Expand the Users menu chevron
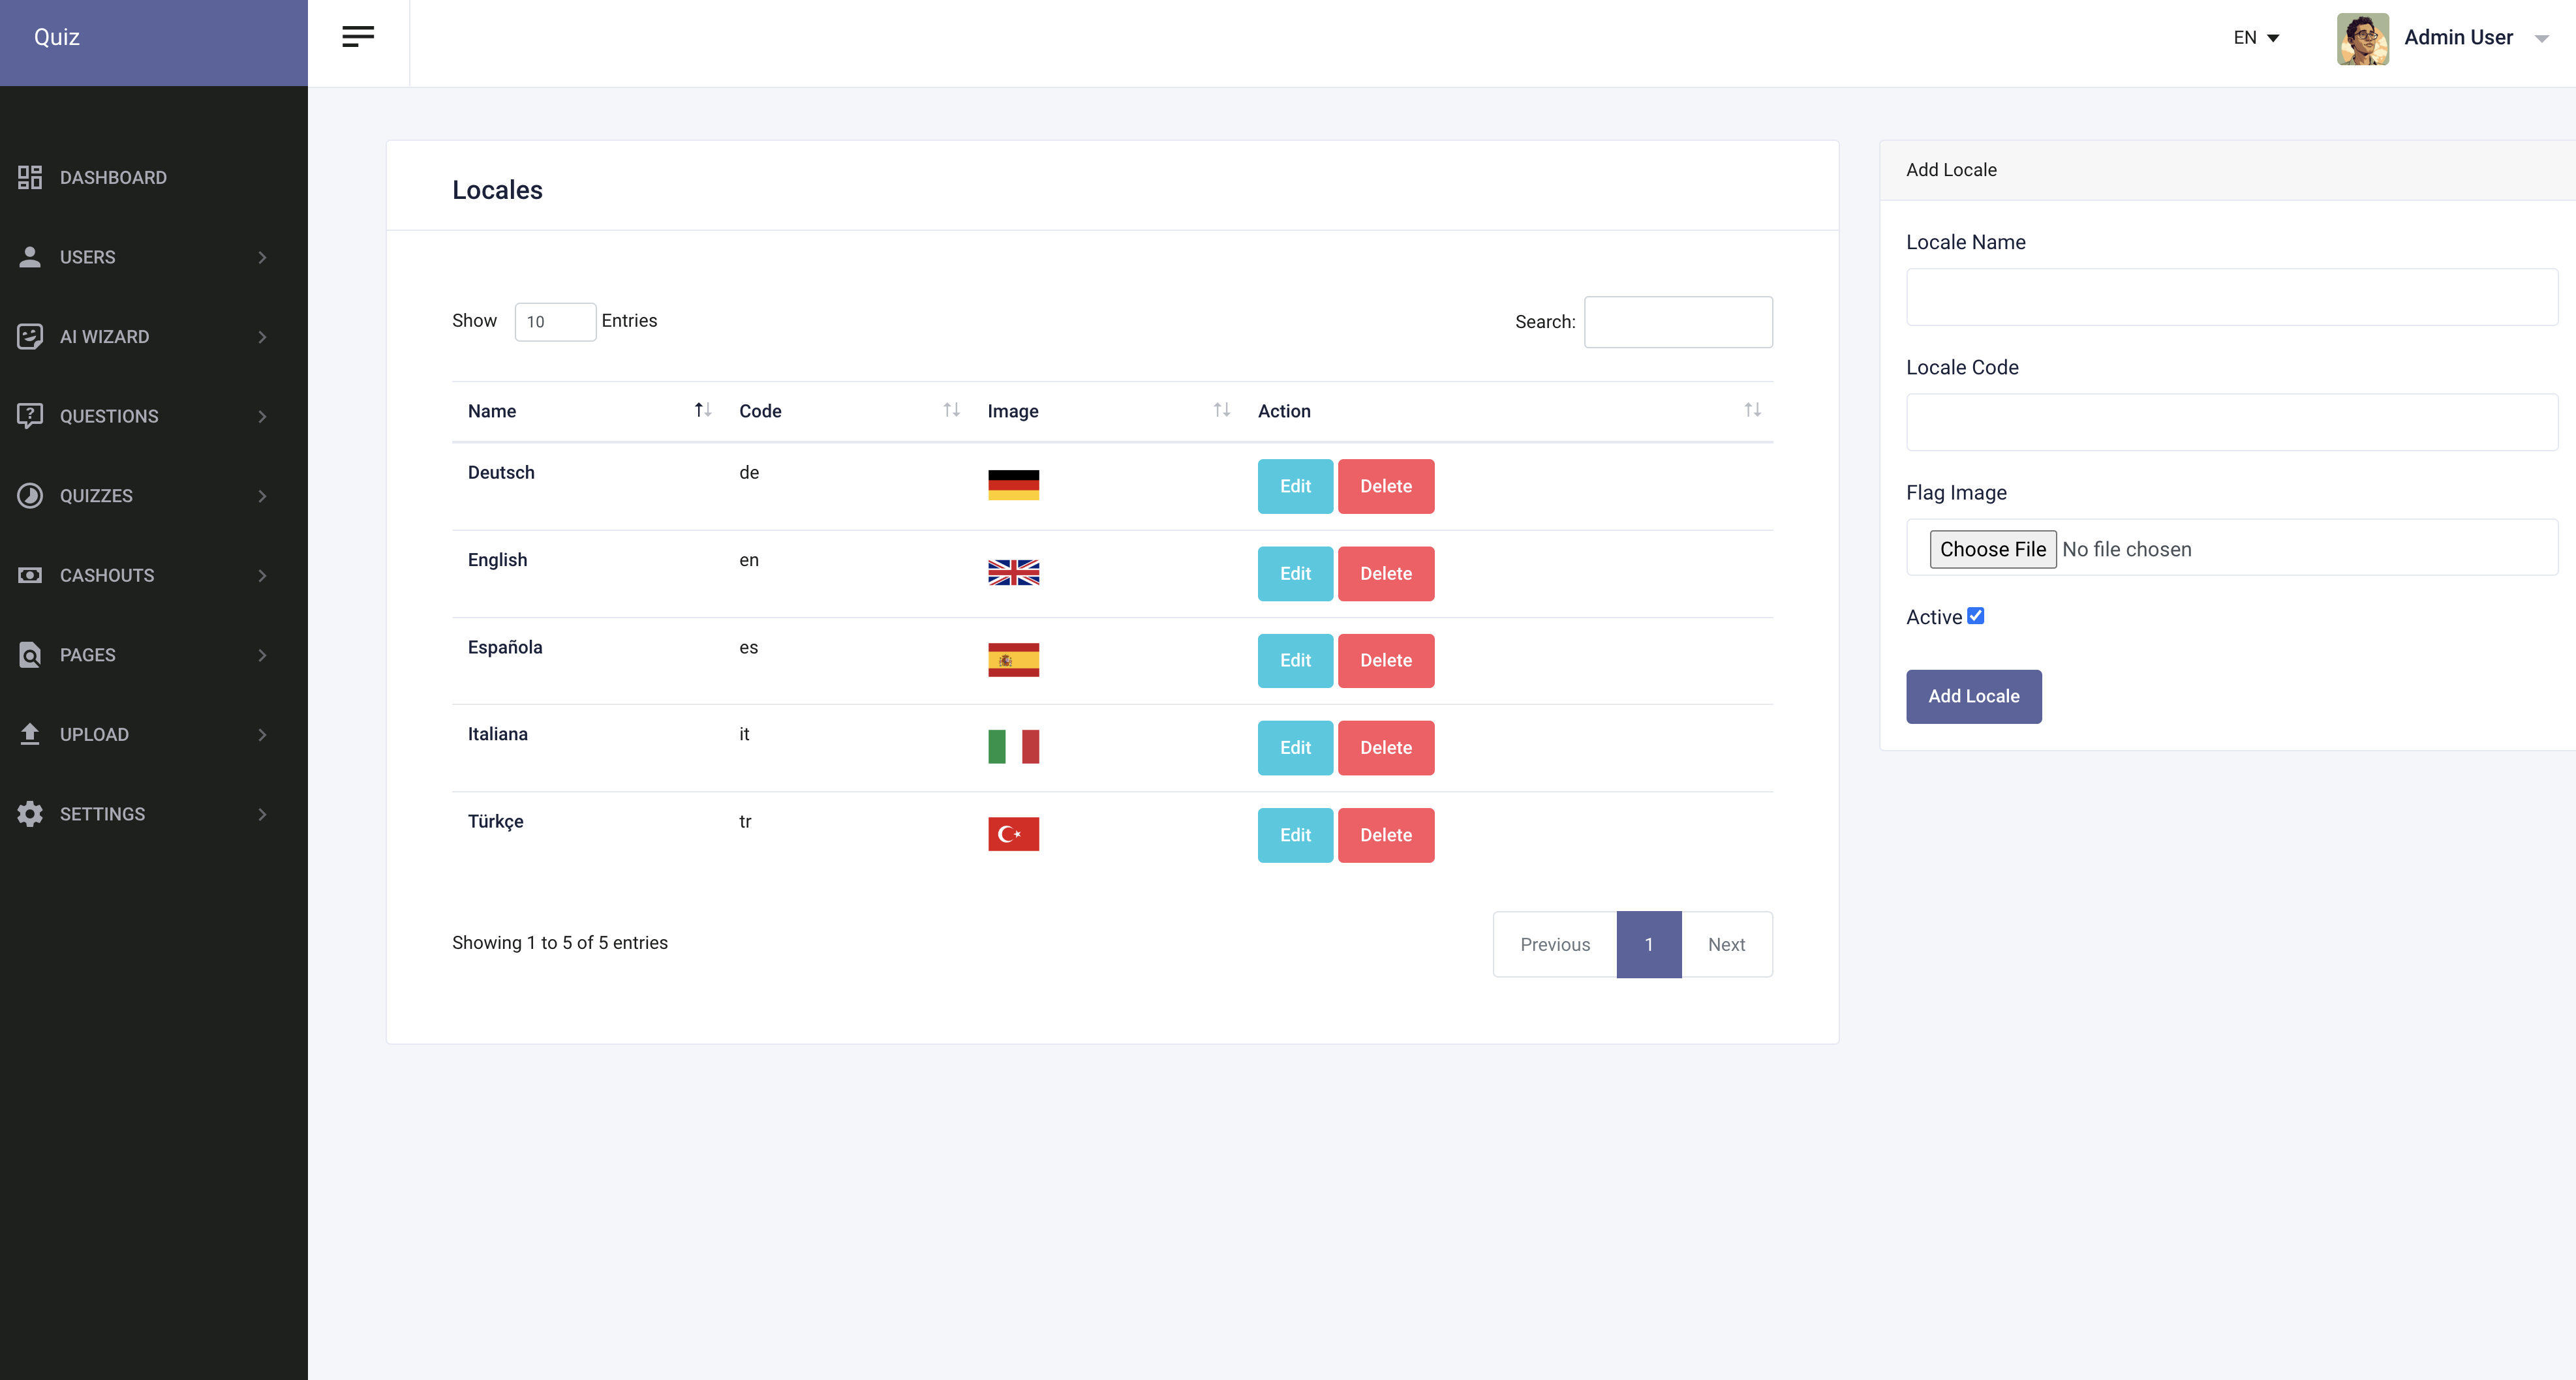 point(262,257)
